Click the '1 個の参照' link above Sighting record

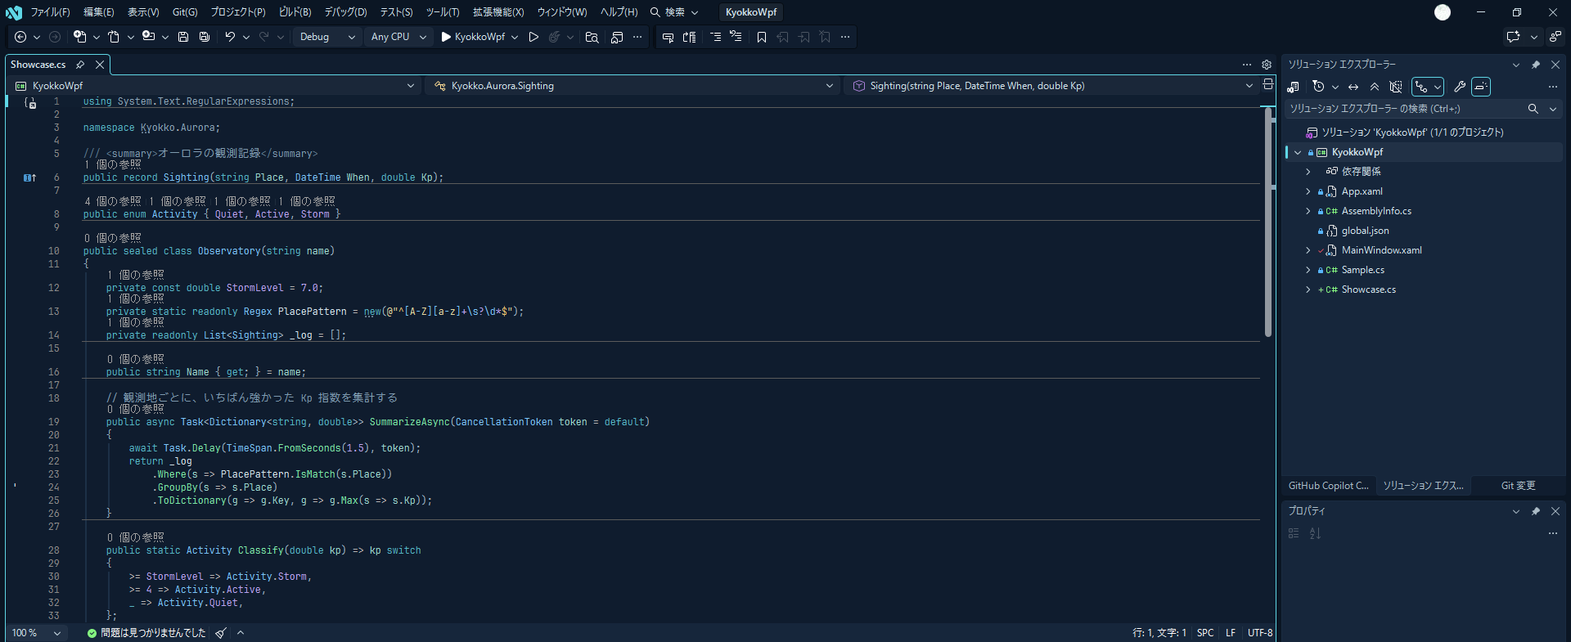pyautogui.click(x=113, y=164)
